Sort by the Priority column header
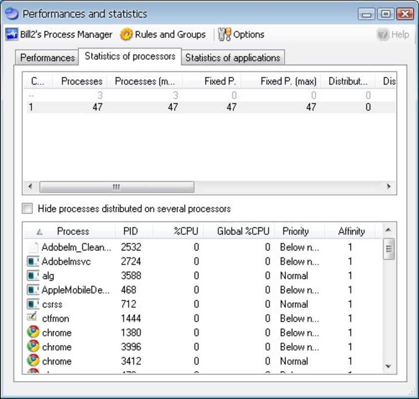This screenshot has height=399, width=419. pyautogui.click(x=300, y=231)
